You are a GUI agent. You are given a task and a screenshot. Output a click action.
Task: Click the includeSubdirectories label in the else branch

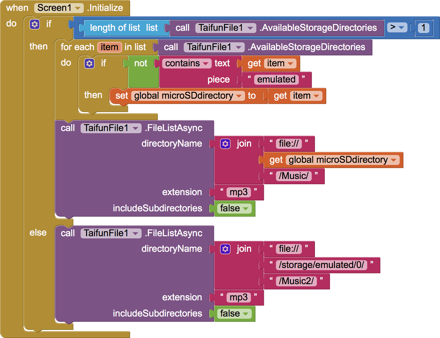coord(157,313)
